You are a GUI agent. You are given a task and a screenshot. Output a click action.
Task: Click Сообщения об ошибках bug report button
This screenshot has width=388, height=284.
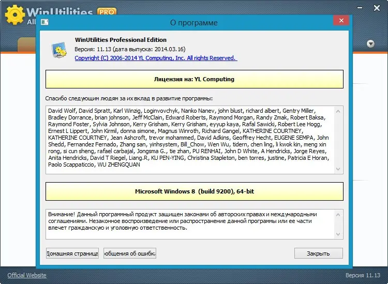pyautogui.click(x=130, y=253)
